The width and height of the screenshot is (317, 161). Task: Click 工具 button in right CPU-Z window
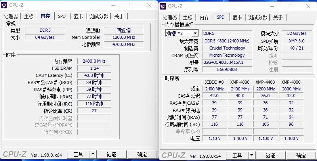237,155
